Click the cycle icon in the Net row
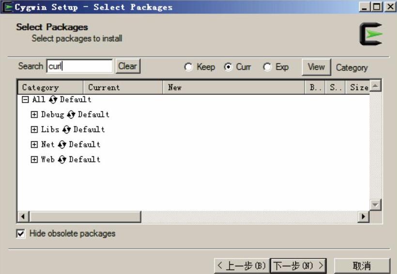The width and height of the screenshot is (397, 274). (x=62, y=144)
